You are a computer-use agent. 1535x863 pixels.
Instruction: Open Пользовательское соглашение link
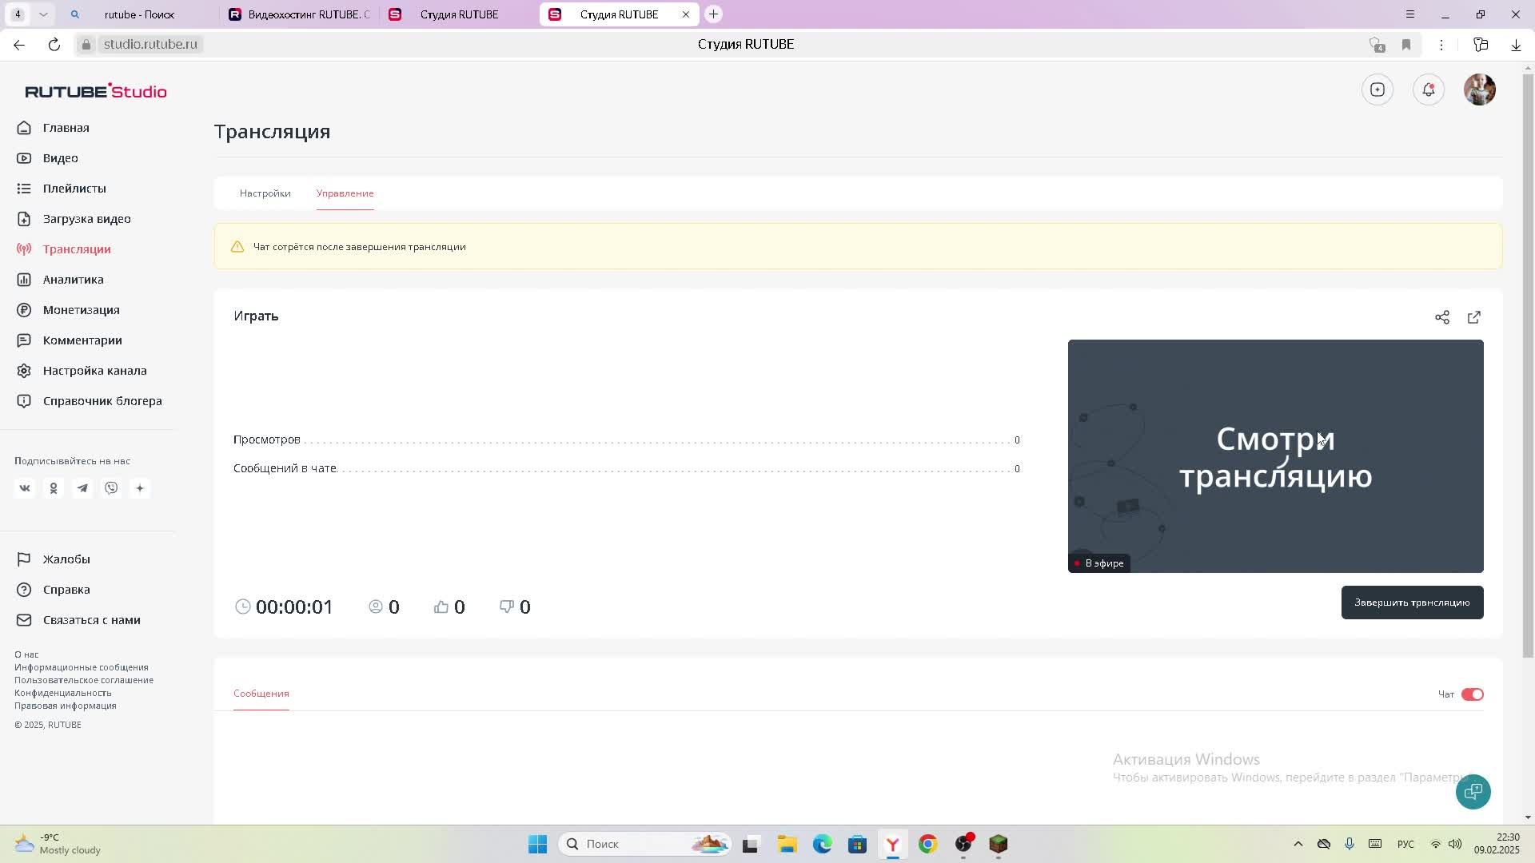pos(84,680)
